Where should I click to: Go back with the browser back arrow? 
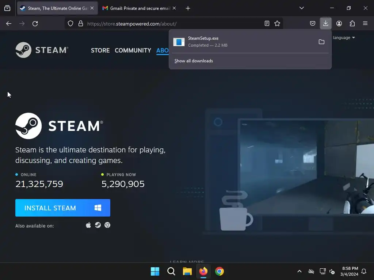[9, 24]
